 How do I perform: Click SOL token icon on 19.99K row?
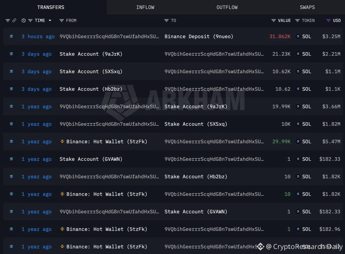point(298,106)
